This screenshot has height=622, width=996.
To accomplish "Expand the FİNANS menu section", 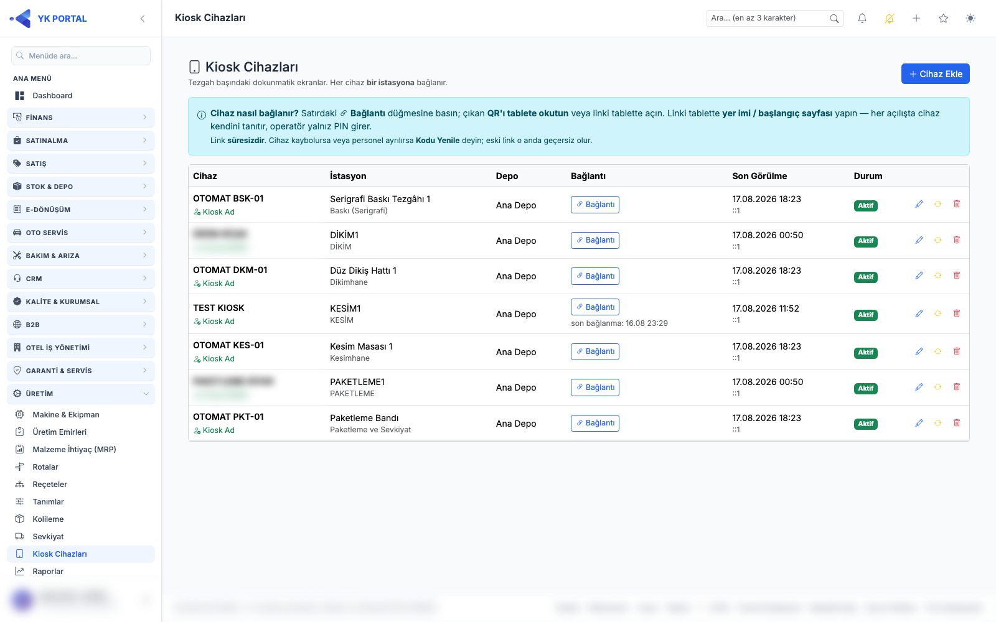I will (81, 118).
